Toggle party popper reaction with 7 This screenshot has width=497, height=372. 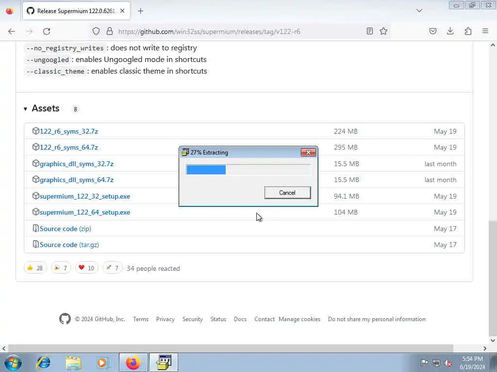[x=61, y=268]
